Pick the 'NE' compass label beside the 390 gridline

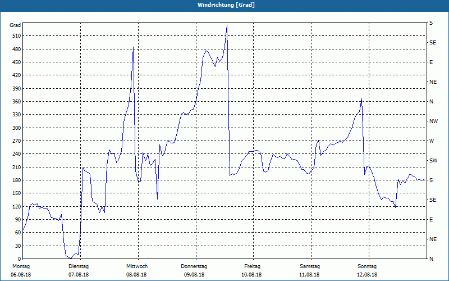(x=433, y=82)
